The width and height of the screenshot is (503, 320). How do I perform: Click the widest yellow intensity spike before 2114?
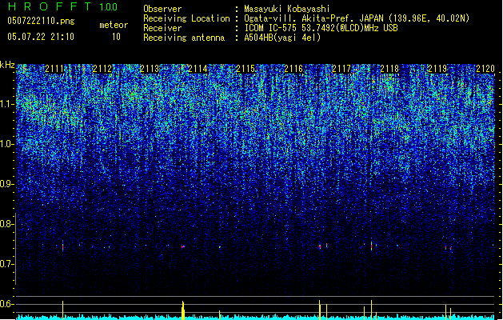click(x=183, y=310)
